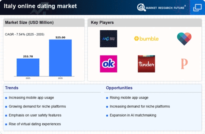This screenshot has width=205, height=134.
Task: Click 'Emphasis on user safety features'
Action: point(35,115)
